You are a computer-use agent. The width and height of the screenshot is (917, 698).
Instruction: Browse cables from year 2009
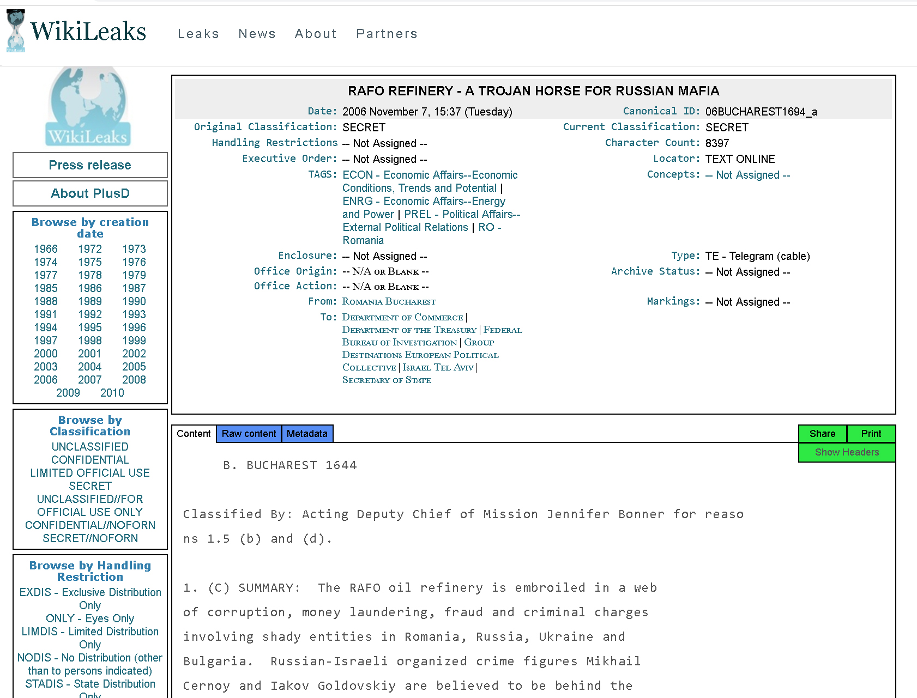coord(68,393)
